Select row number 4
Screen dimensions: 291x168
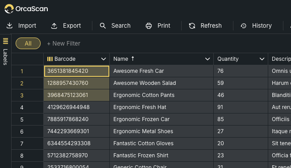22,107
